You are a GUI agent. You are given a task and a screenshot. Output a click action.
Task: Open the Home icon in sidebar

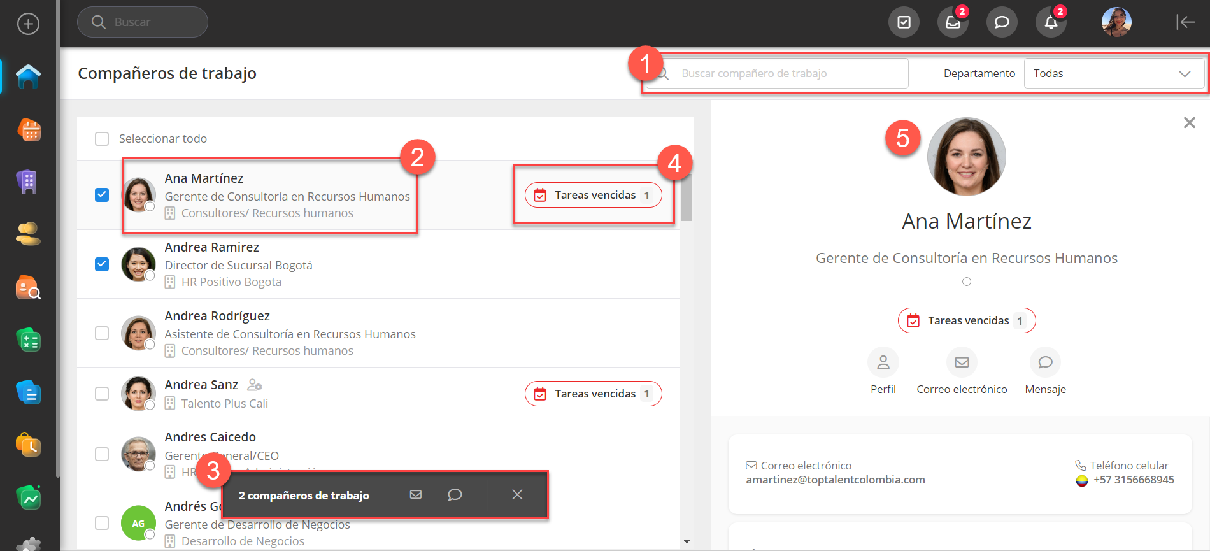(28, 77)
